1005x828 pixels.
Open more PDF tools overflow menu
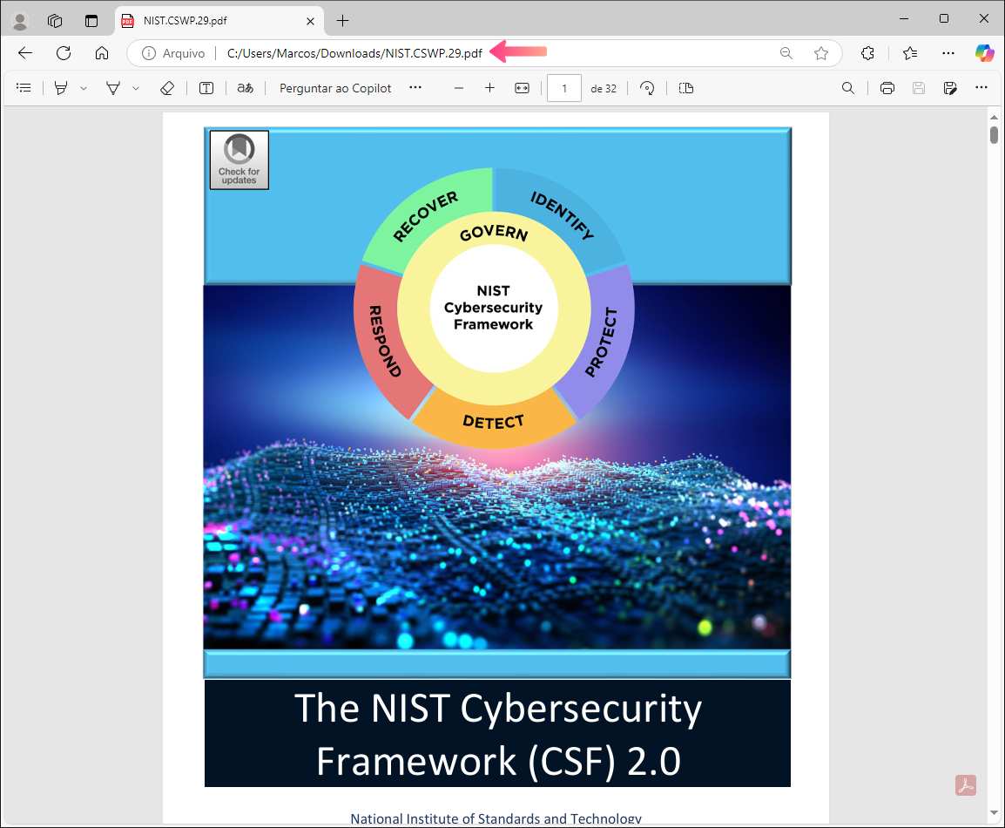(415, 88)
